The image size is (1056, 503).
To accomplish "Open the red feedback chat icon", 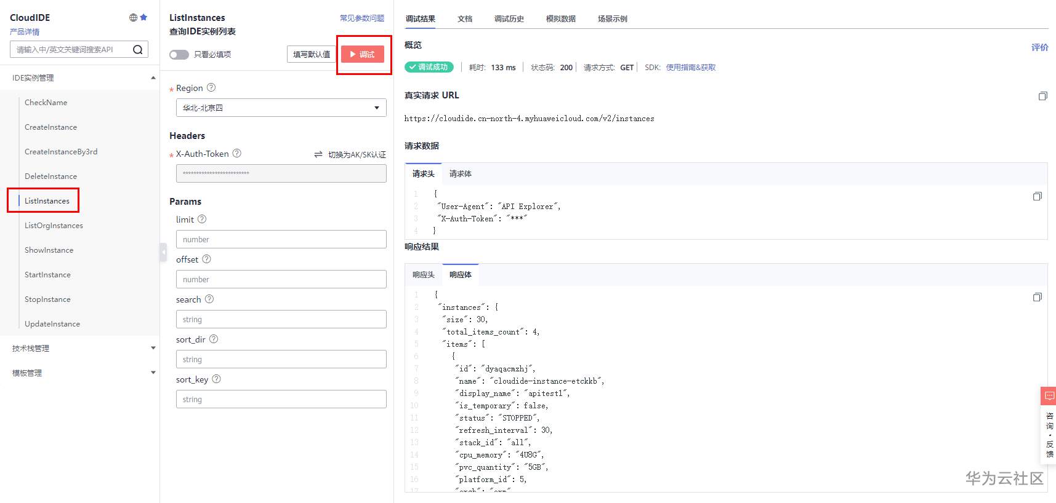I will coord(1049,396).
